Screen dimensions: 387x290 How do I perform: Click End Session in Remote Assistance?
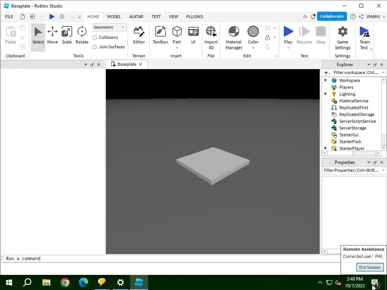[370, 267]
